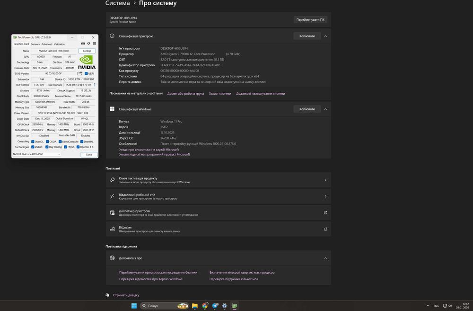473x311 pixels.
Task: Open the Remote Desktop settings row
Action: [x=219, y=196]
